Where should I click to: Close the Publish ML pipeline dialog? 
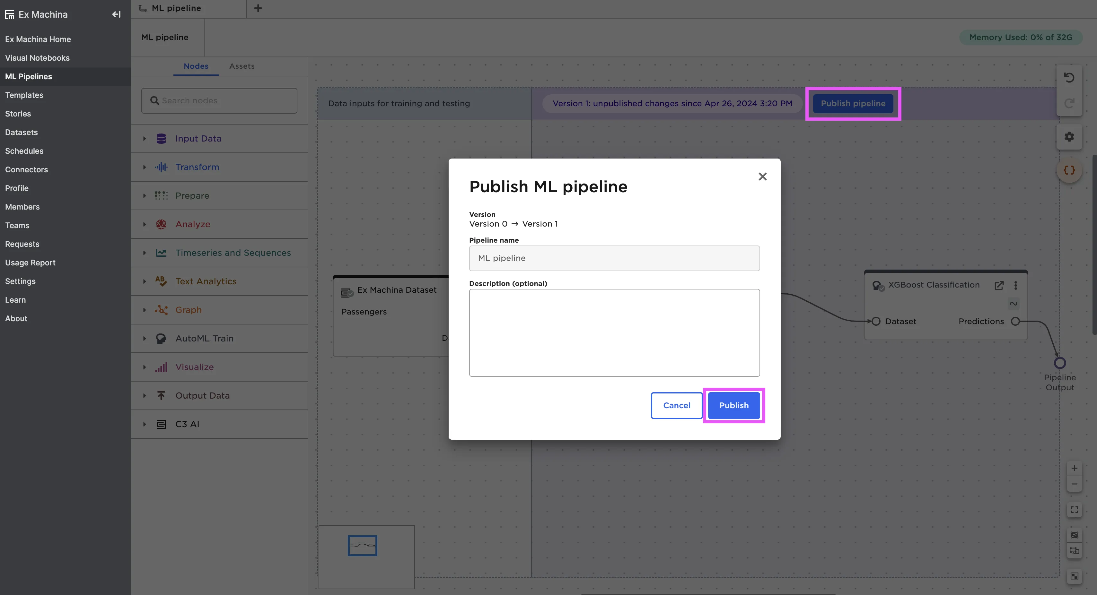(762, 176)
